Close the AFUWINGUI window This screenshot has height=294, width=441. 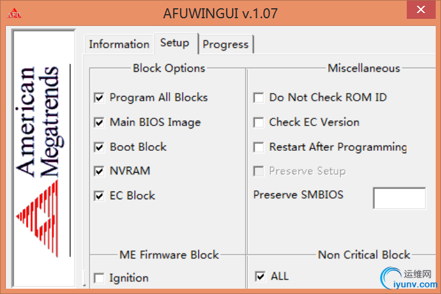420,10
